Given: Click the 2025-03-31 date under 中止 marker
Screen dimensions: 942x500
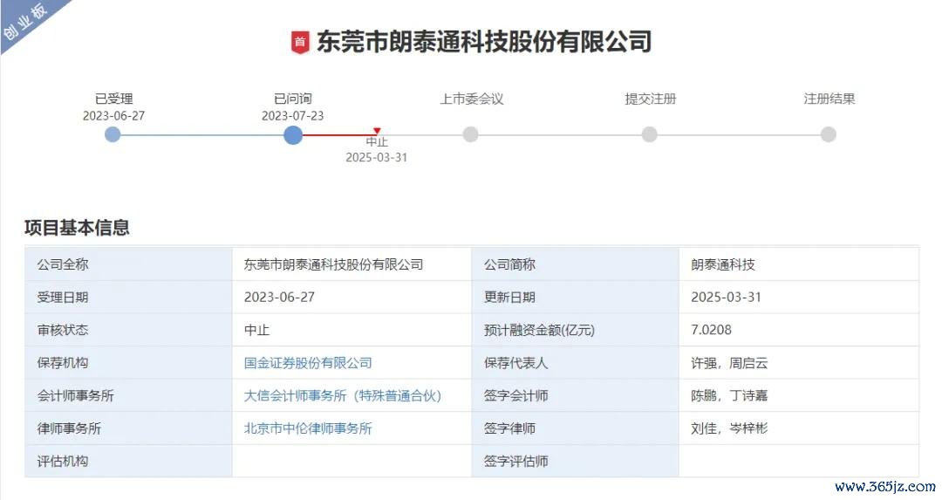Looking at the screenshot, I should (377, 157).
